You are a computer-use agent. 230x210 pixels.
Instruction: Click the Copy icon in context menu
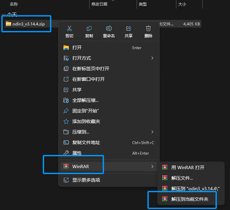tap(89, 28)
